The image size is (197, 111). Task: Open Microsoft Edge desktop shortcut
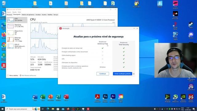click(x=3, y=25)
